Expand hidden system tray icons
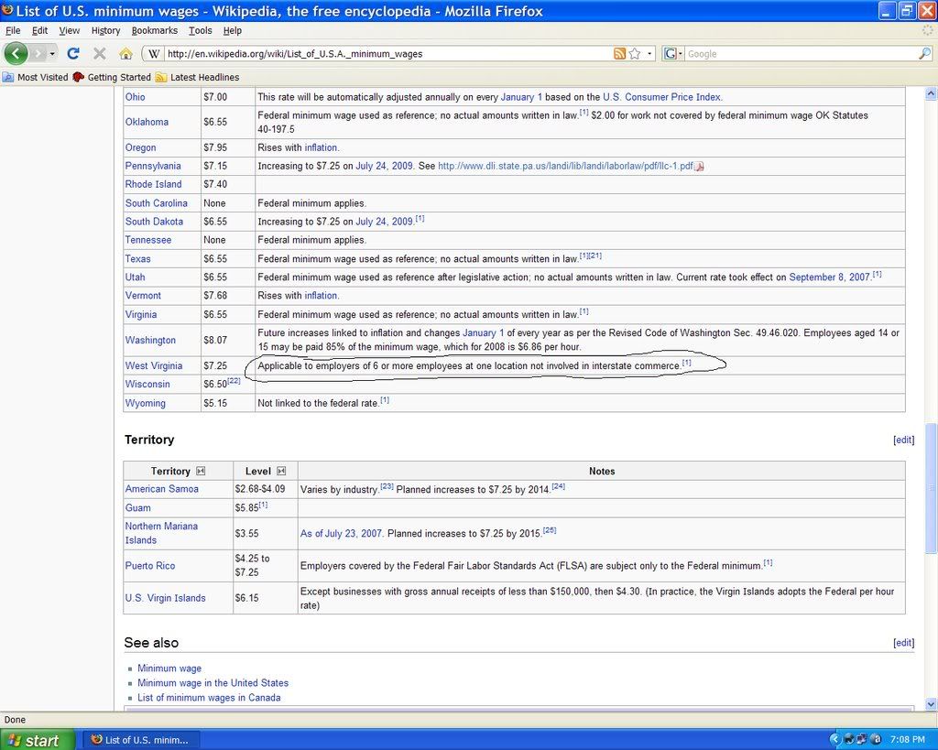 (834, 739)
